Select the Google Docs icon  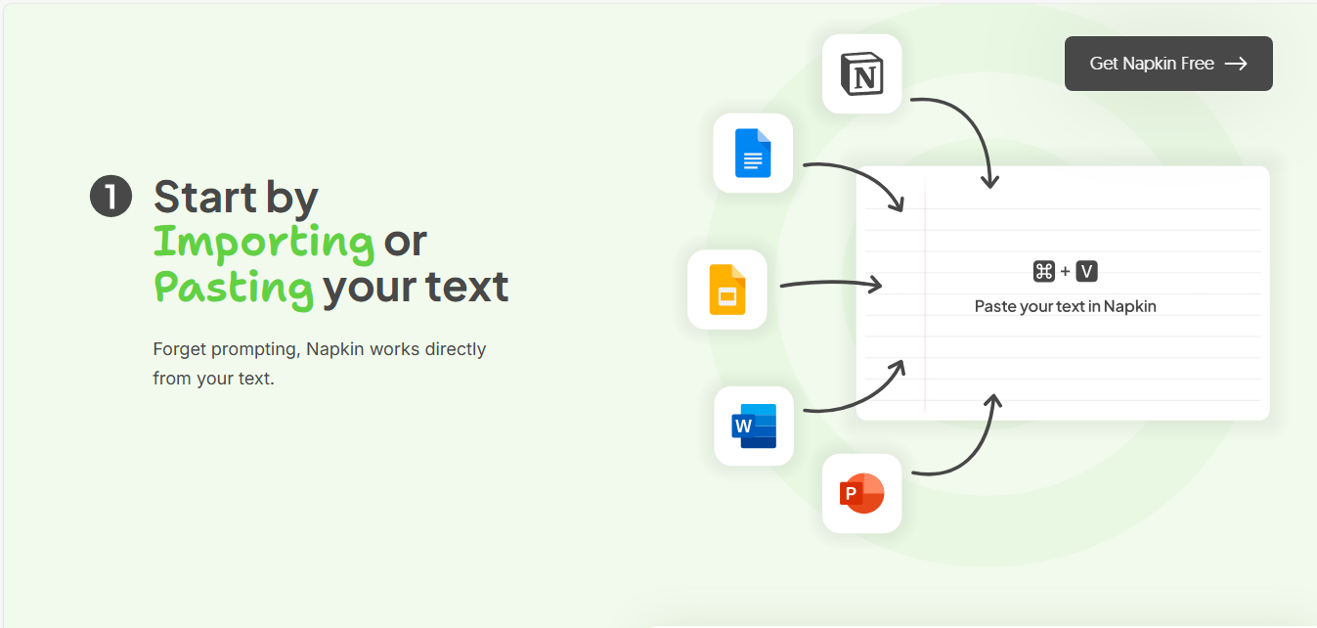point(753,153)
